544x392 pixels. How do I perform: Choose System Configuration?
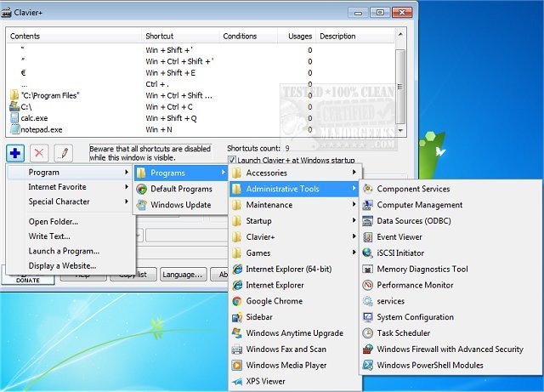[450, 317]
